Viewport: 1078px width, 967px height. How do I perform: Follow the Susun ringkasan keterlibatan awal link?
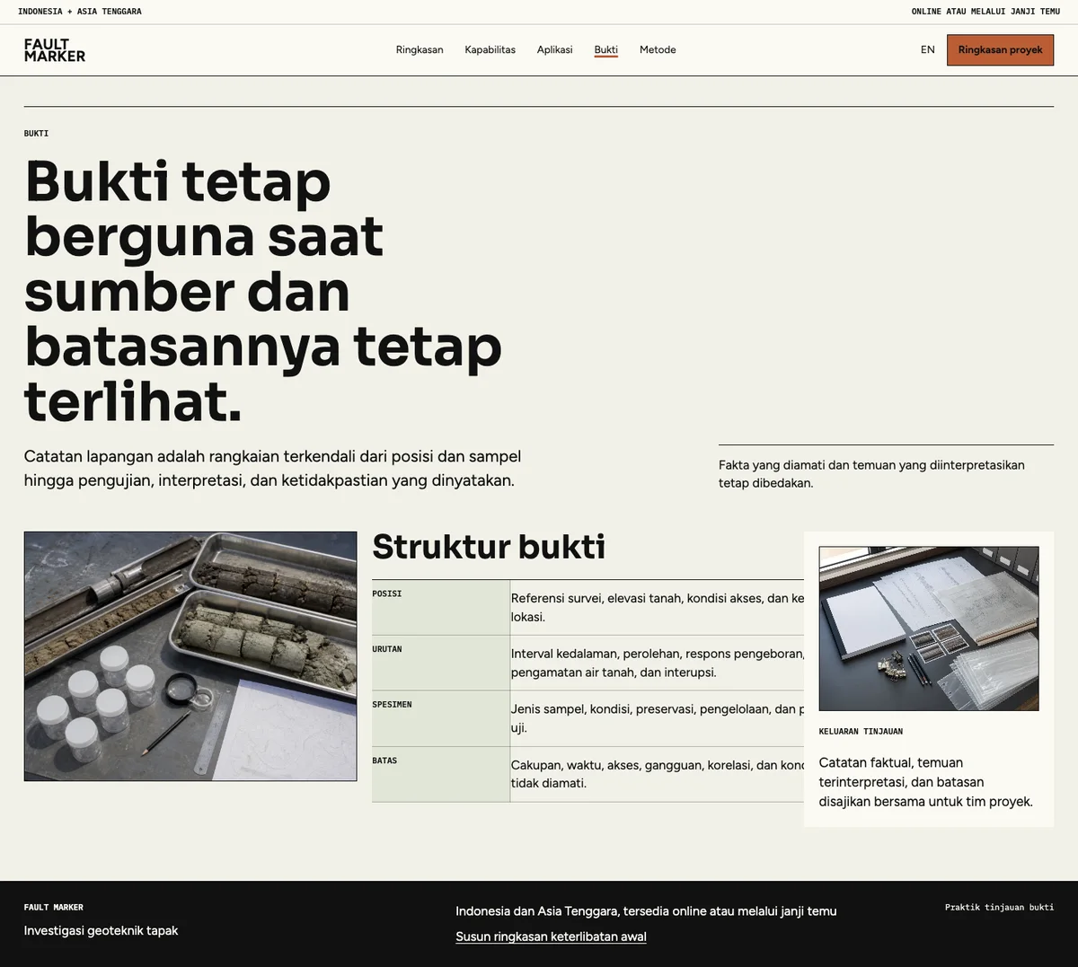pyautogui.click(x=551, y=936)
